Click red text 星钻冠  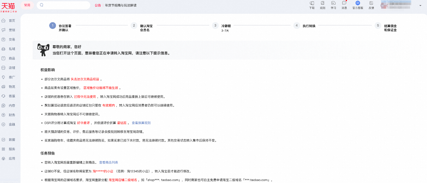tap(121, 123)
